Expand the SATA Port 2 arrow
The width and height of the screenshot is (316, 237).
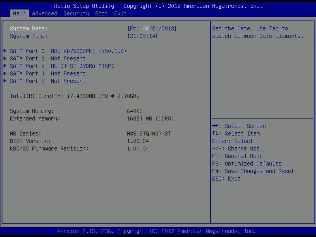tap(5, 66)
